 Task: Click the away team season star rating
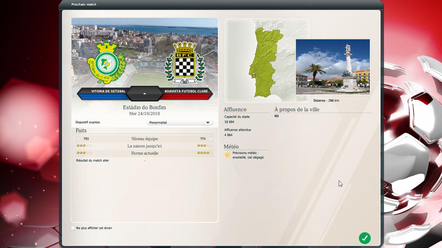point(205,146)
